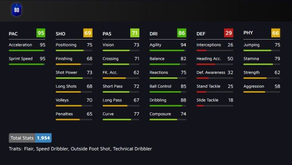Viewport: 292px width, 165px height.
Task: Click the green DRI 86 rating box
Action: 181,33
